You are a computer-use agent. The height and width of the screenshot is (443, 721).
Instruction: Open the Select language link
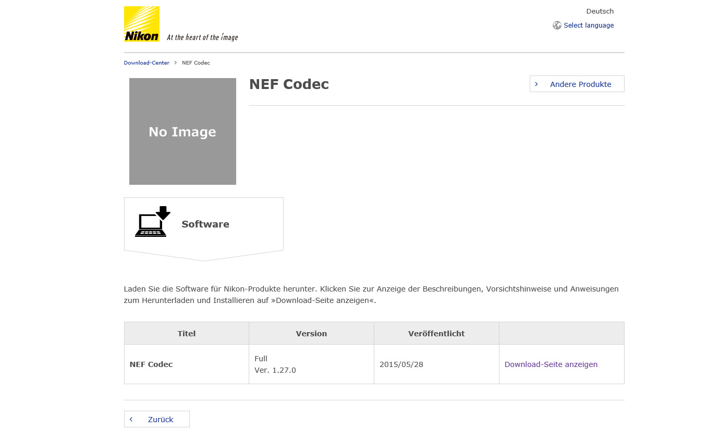coord(589,25)
